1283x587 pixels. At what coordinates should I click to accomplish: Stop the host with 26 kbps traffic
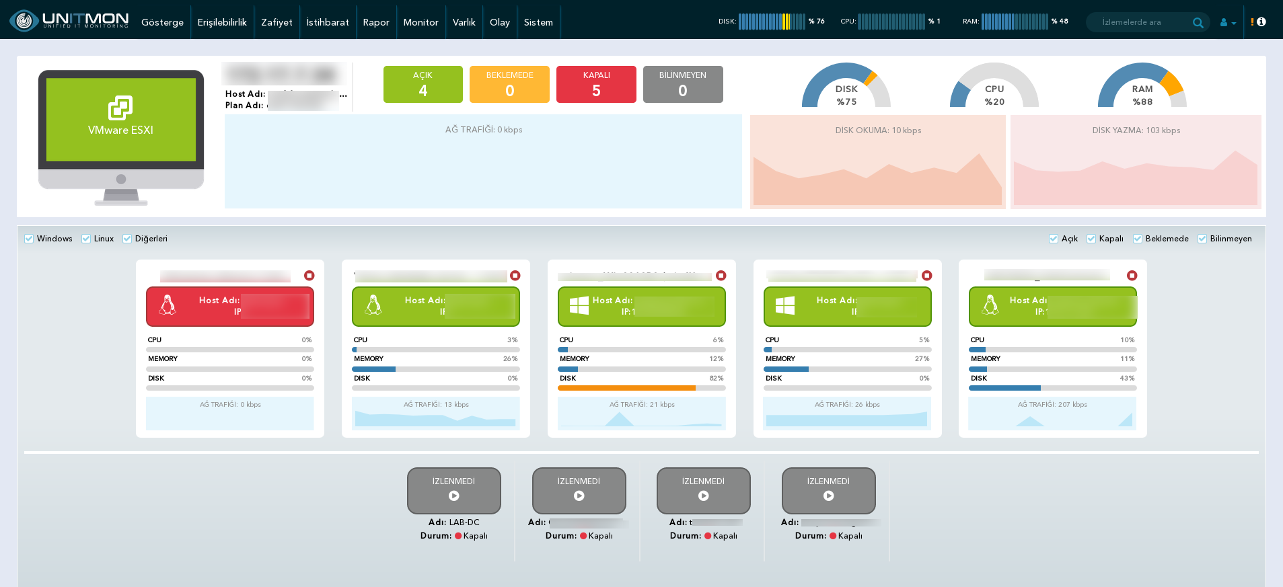click(927, 276)
